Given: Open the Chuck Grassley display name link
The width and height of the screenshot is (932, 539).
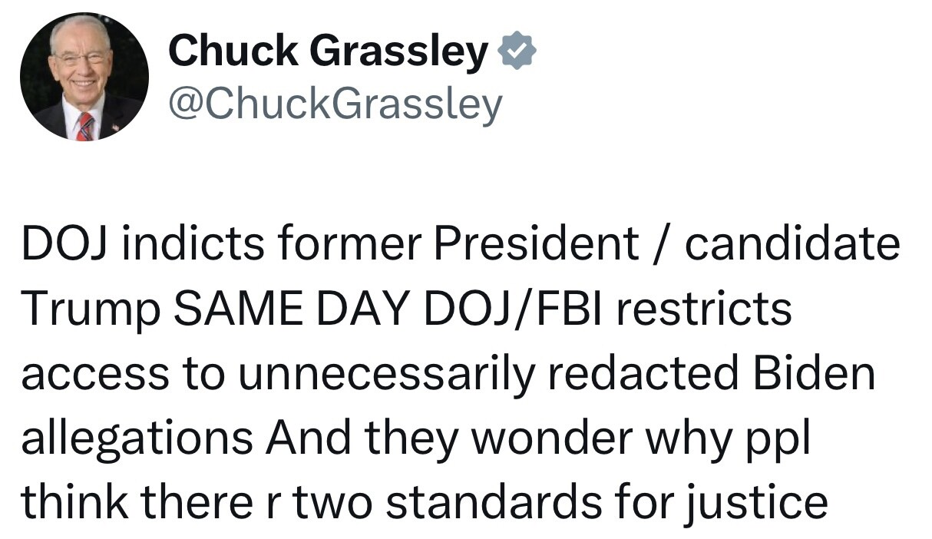Looking at the screenshot, I should click(x=328, y=51).
